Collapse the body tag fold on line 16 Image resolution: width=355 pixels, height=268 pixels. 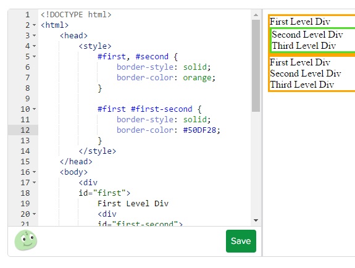click(x=34, y=172)
